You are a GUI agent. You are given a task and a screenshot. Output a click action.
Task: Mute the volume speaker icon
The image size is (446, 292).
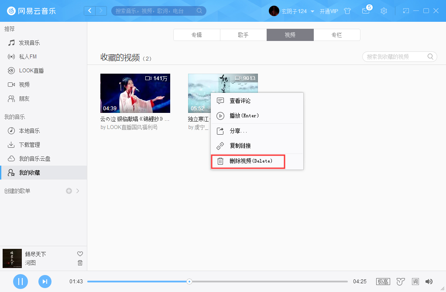(429, 282)
